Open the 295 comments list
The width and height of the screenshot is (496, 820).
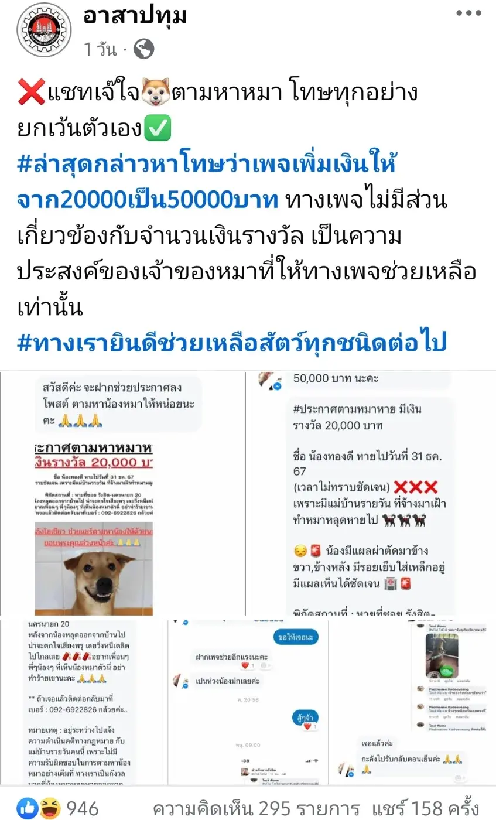pyautogui.click(x=256, y=809)
